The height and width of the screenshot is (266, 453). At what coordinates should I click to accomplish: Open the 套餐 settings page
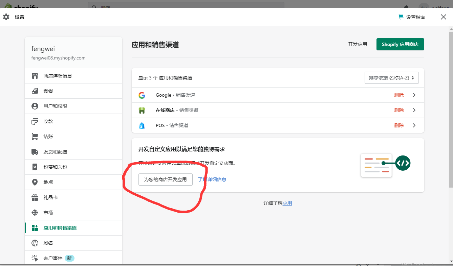(73, 91)
